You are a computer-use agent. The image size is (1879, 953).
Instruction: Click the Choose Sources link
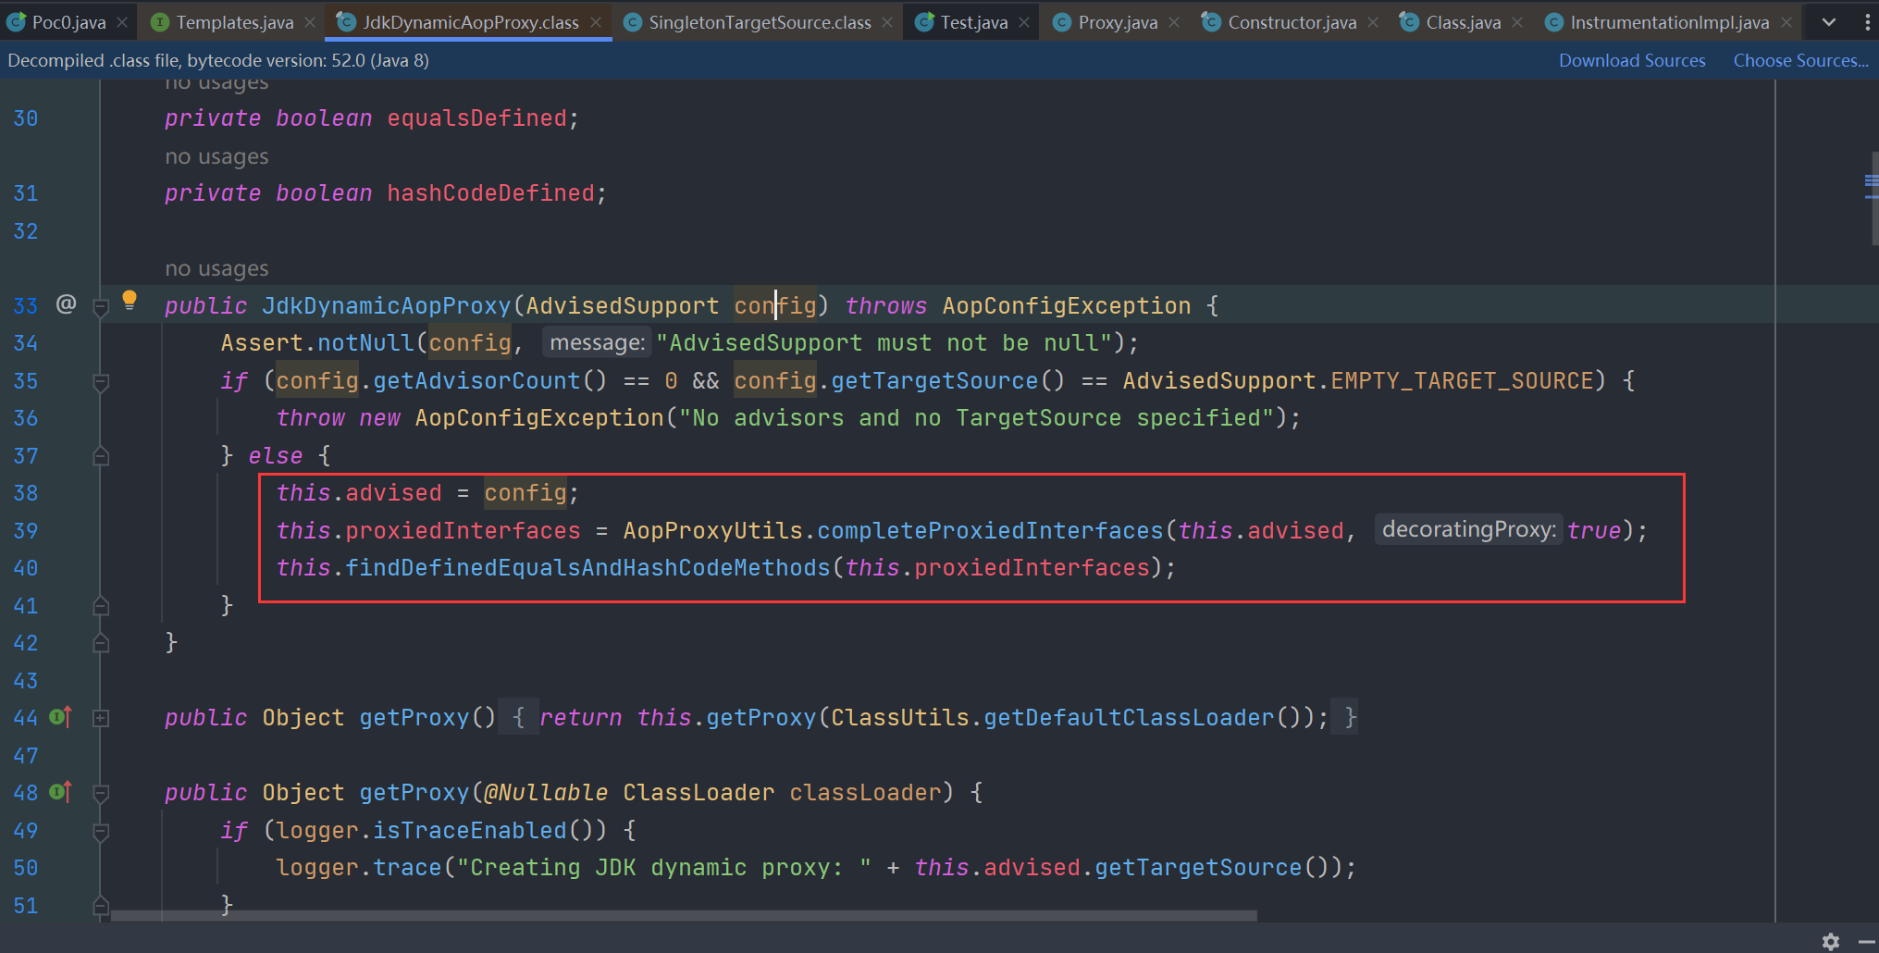(x=1799, y=60)
